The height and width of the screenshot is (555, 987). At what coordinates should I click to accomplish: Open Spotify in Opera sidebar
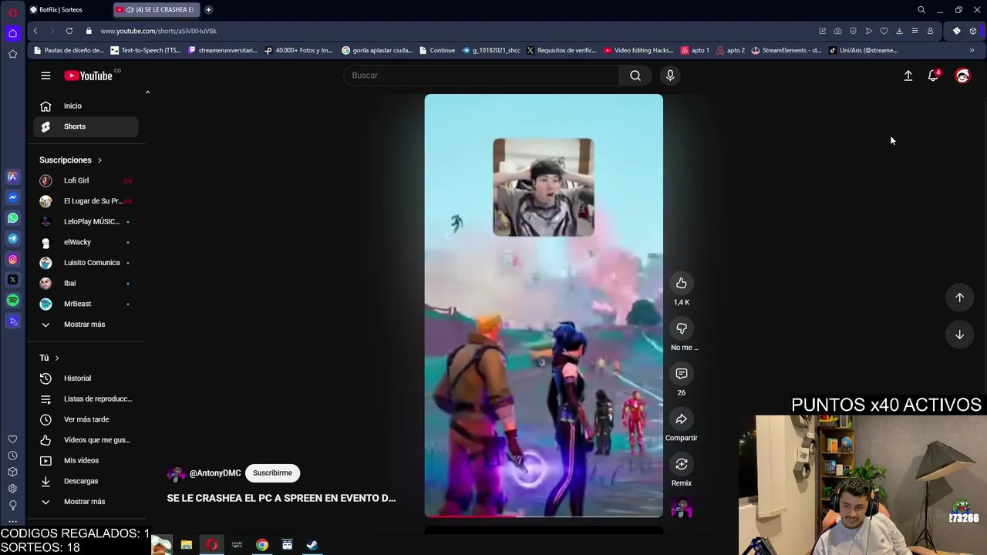(12, 301)
